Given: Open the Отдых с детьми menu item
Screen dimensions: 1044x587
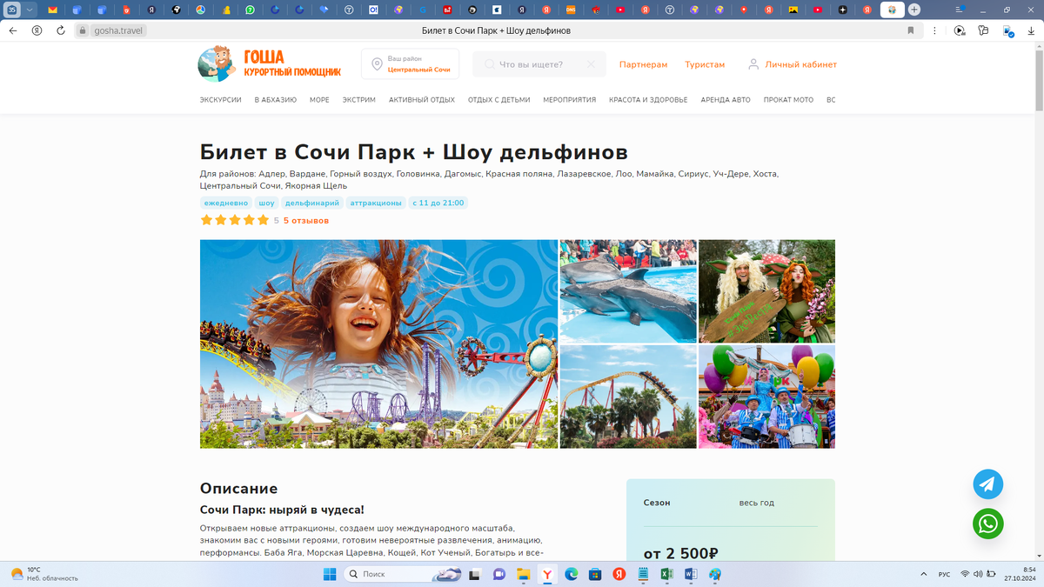Looking at the screenshot, I should point(499,100).
